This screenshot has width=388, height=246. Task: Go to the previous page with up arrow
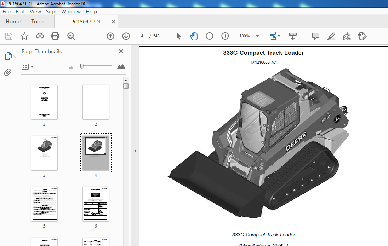110,36
